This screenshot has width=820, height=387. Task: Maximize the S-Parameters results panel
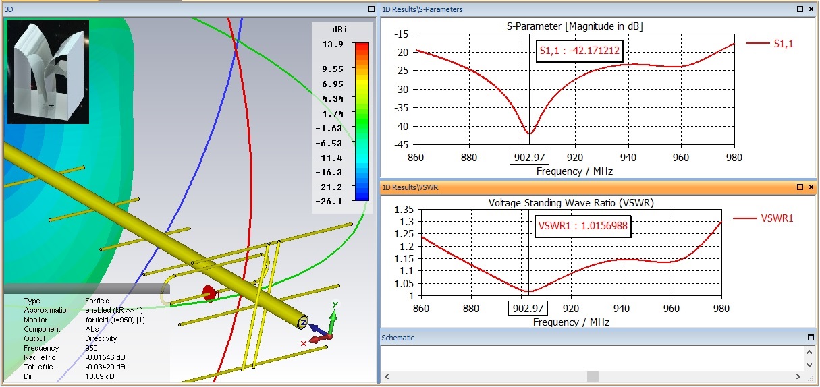[799, 9]
